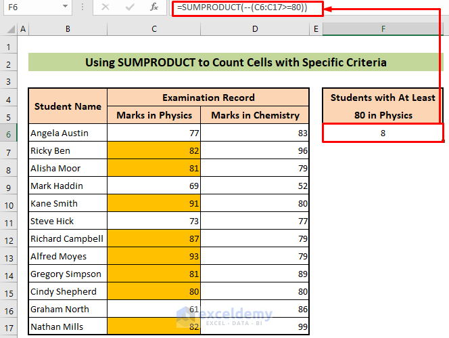
Task: Click the 'Ricky Ben' name cell
Action: [x=68, y=150]
